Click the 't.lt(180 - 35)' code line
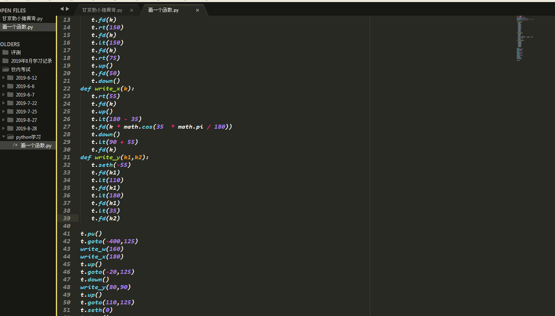 coord(117,119)
